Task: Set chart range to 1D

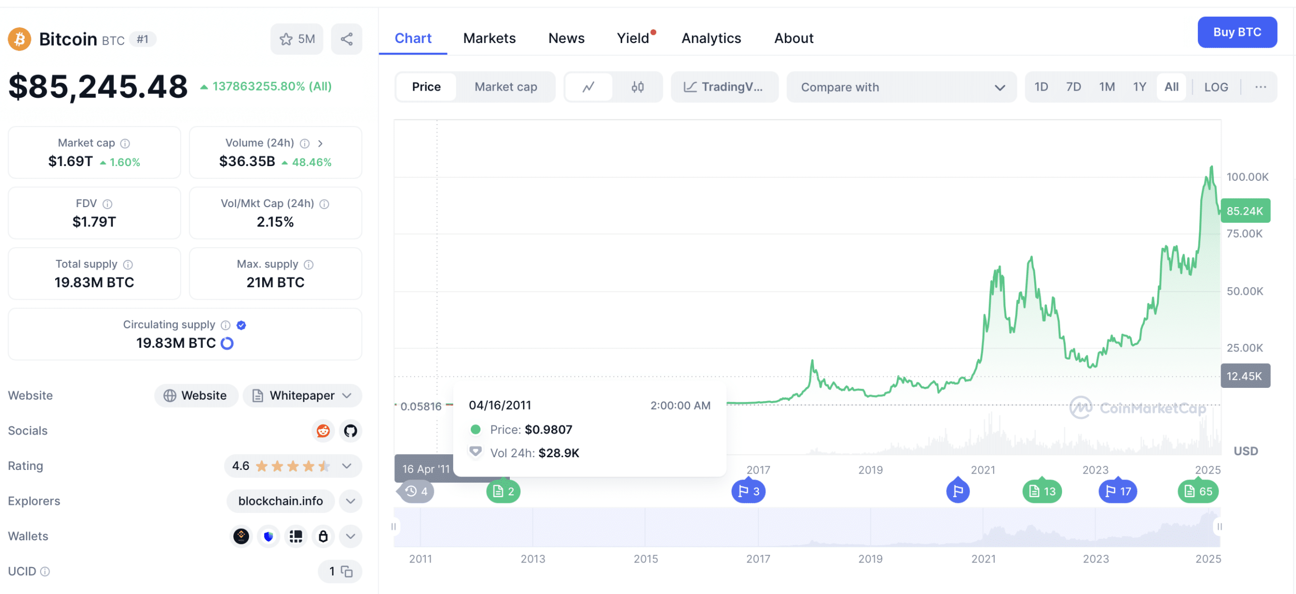Action: (x=1041, y=87)
